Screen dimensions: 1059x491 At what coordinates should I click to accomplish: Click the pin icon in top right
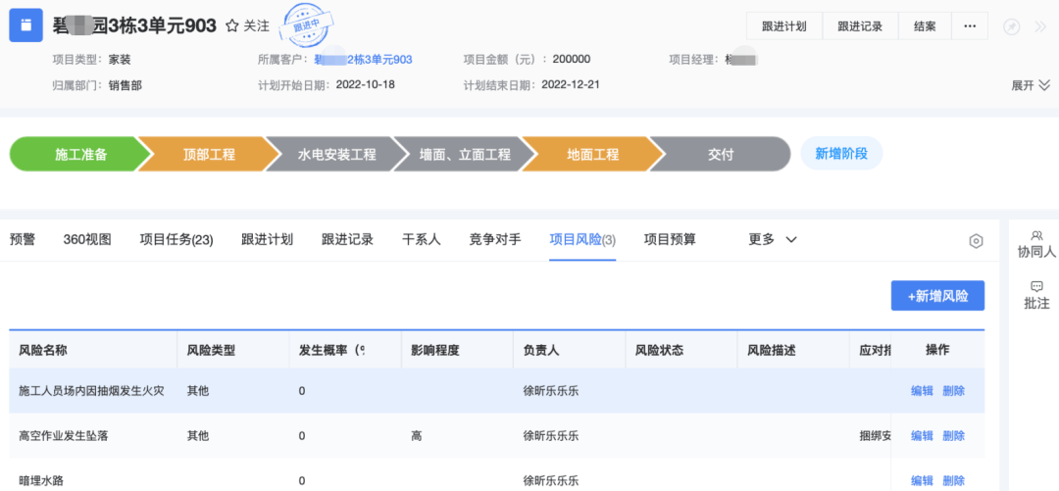tap(1011, 26)
